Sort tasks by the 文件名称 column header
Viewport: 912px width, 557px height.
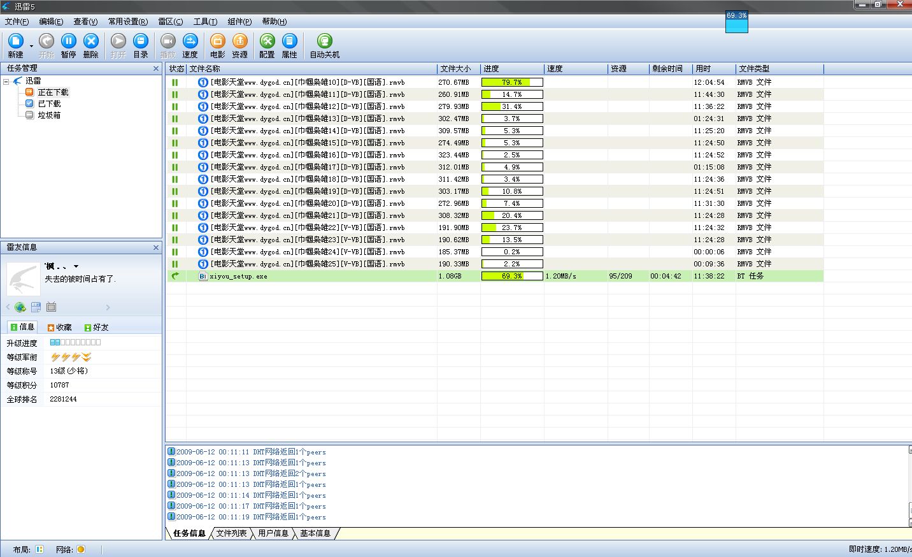(312, 69)
